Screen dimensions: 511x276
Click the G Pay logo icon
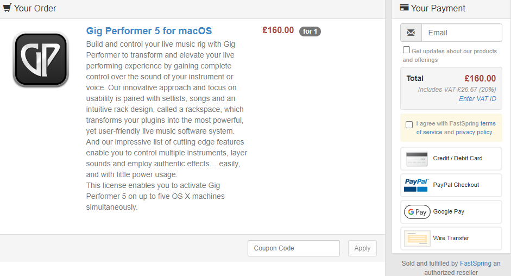pyautogui.click(x=417, y=212)
